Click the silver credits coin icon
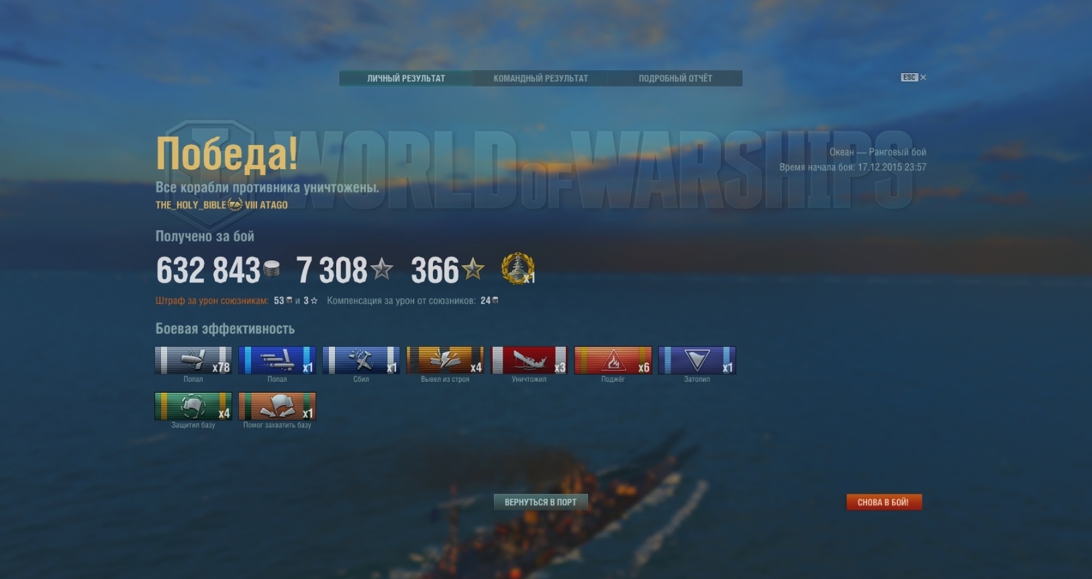The width and height of the screenshot is (1092, 579). tap(272, 269)
